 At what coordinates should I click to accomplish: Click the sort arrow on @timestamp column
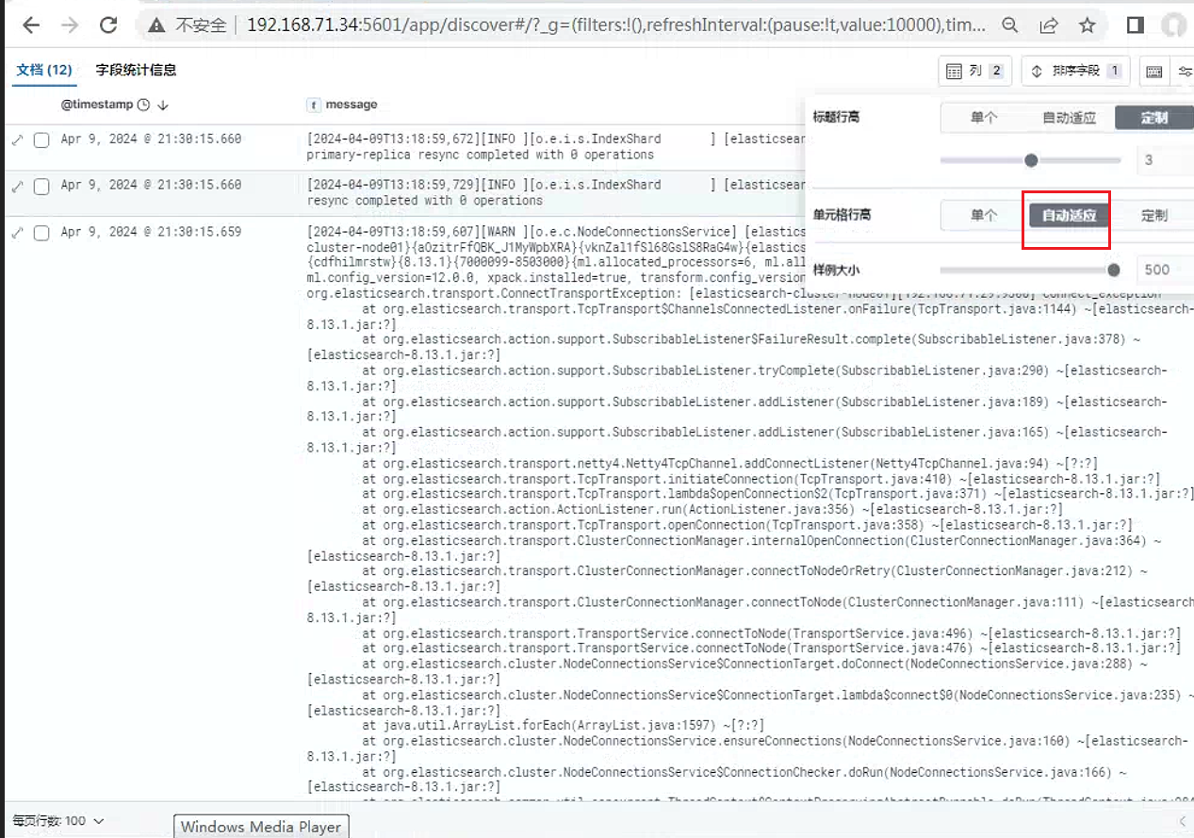click(x=162, y=105)
